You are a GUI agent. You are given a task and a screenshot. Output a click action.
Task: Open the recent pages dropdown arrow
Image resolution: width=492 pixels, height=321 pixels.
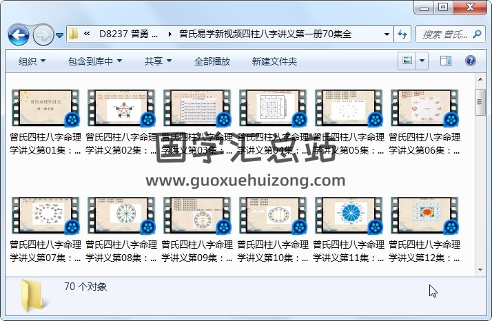pos(60,35)
